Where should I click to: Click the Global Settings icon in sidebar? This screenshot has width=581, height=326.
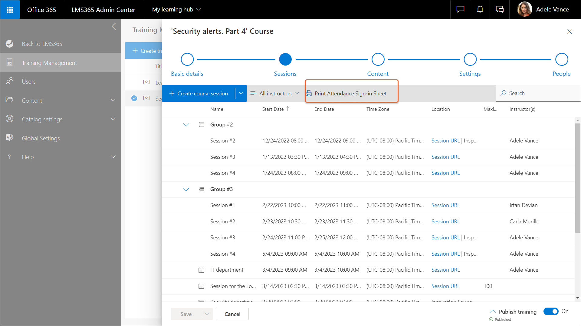pos(10,138)
